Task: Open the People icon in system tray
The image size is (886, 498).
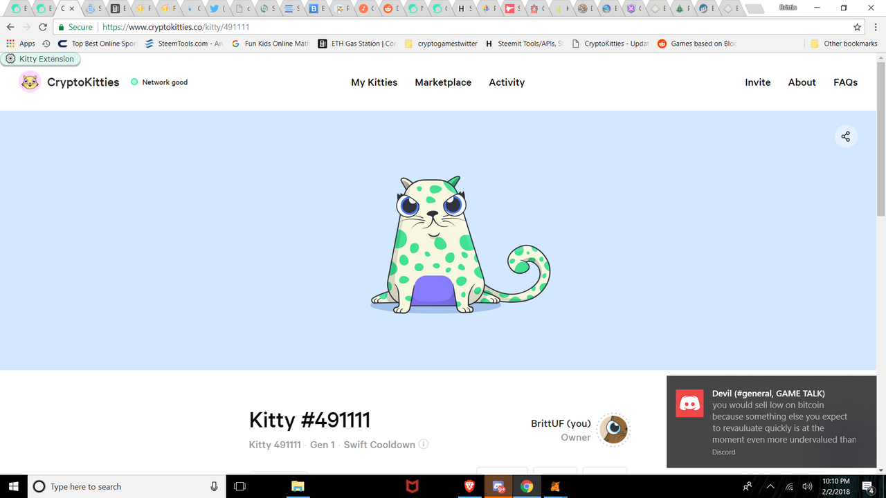Action: coord(748,486)
